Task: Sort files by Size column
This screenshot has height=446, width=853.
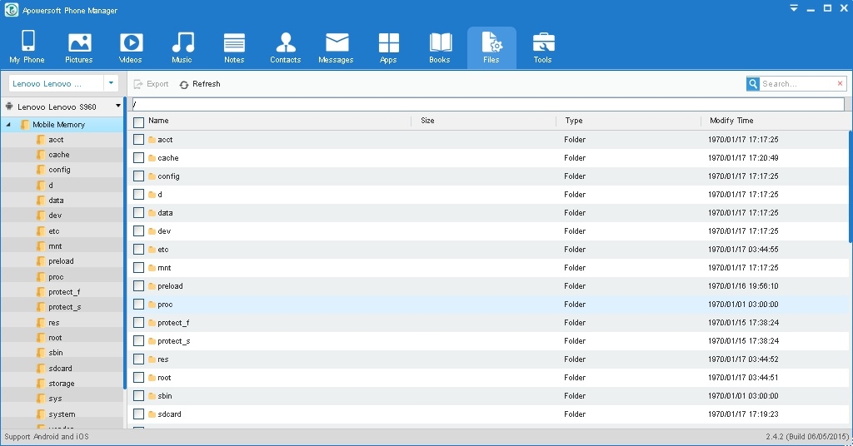Action: pos(427,121)
